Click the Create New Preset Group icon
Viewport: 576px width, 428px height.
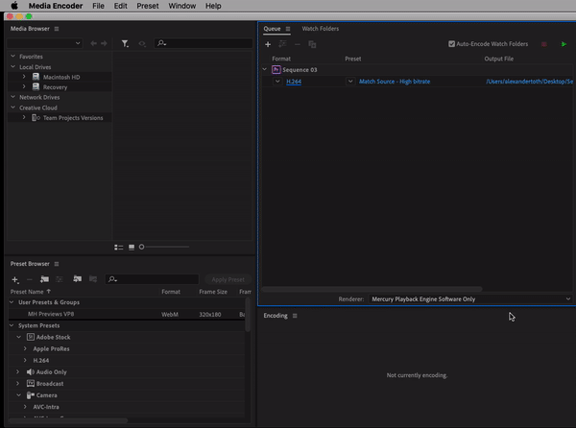(44, 279)
